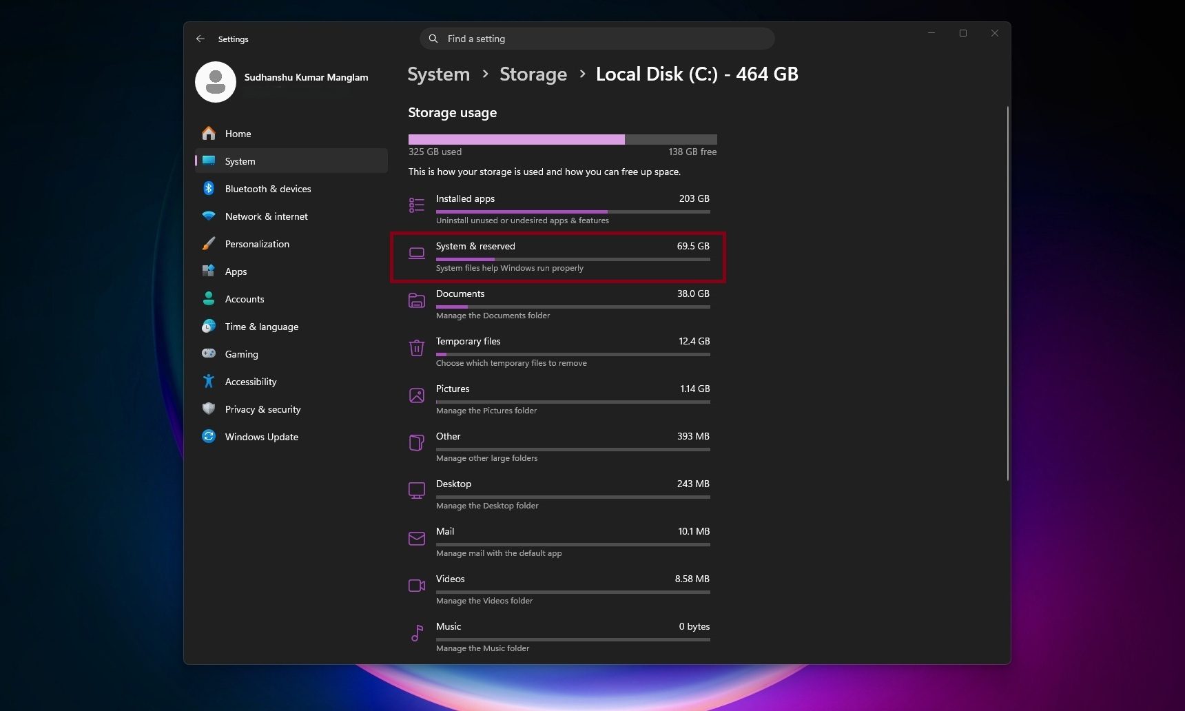Click the Gaming label in sidebar
Viewport: 1185px width, 711px height.
click(x=241, y=354)
